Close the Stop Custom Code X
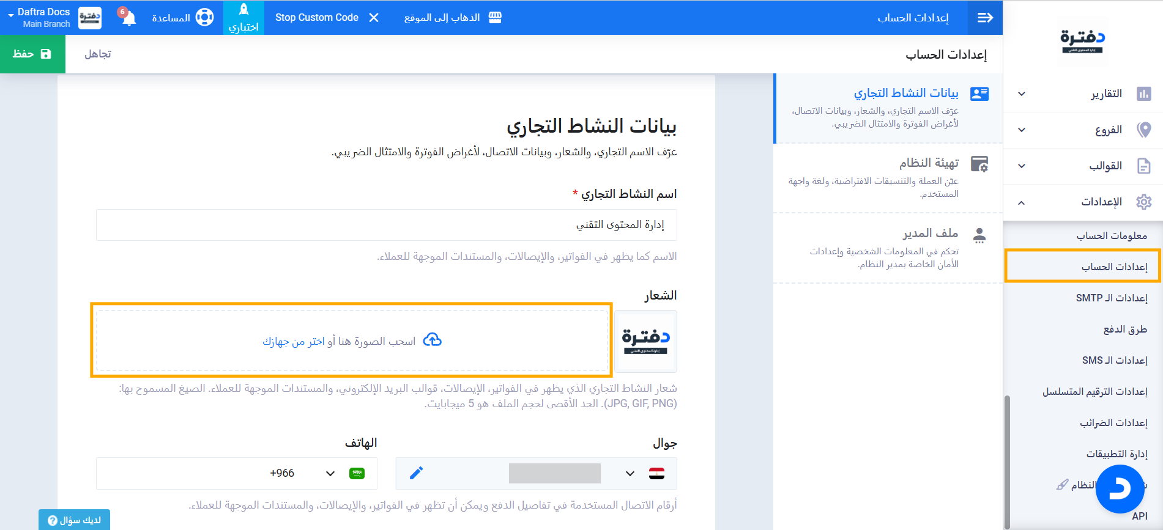 pos(374,18)
